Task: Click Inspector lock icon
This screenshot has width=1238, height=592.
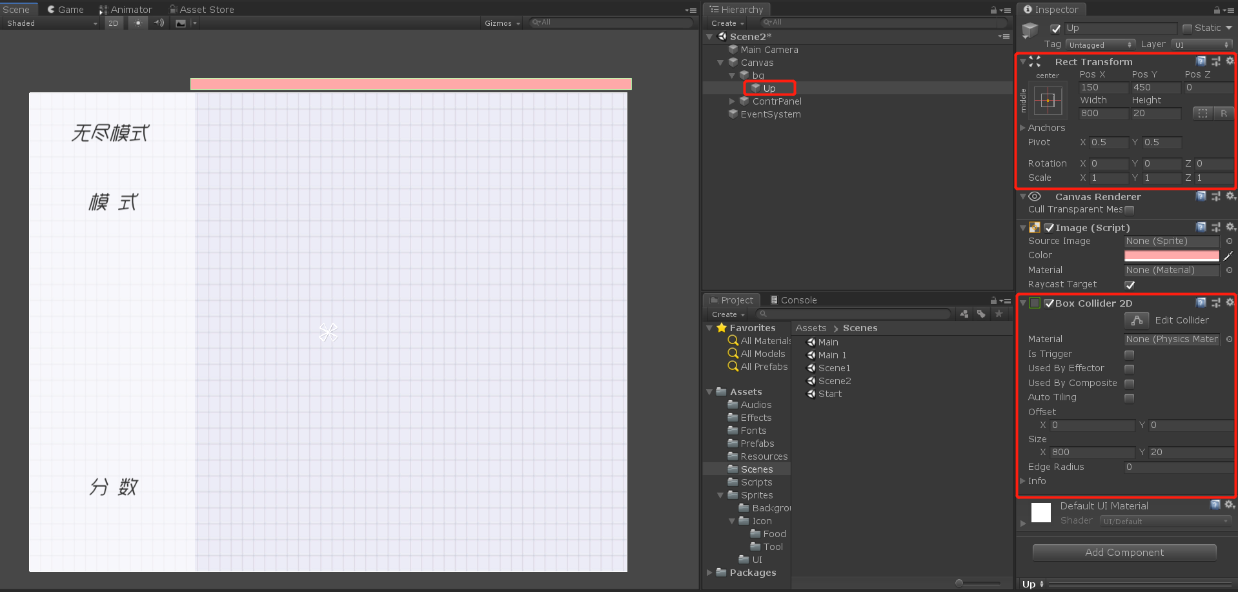Action: click(1217, 10)
